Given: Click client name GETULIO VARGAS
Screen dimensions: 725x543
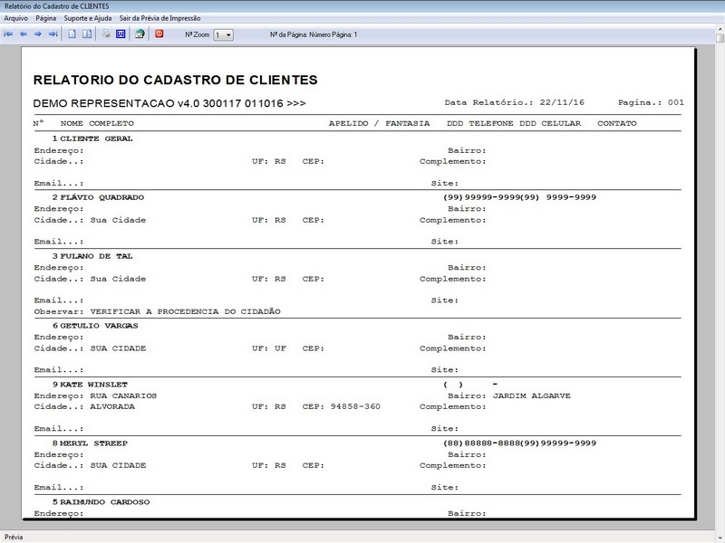Looking at the screenshot, I should (100, 326).
